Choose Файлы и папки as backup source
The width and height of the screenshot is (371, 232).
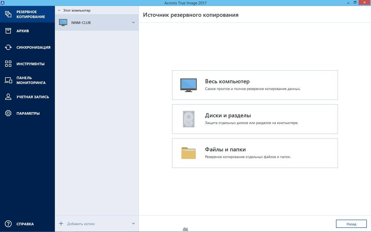click(255, 153)
